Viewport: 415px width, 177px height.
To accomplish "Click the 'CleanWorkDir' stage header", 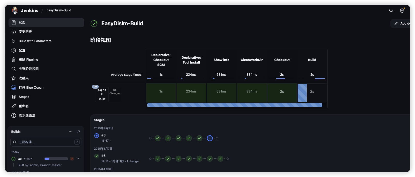I will click(x=252, y=60).
